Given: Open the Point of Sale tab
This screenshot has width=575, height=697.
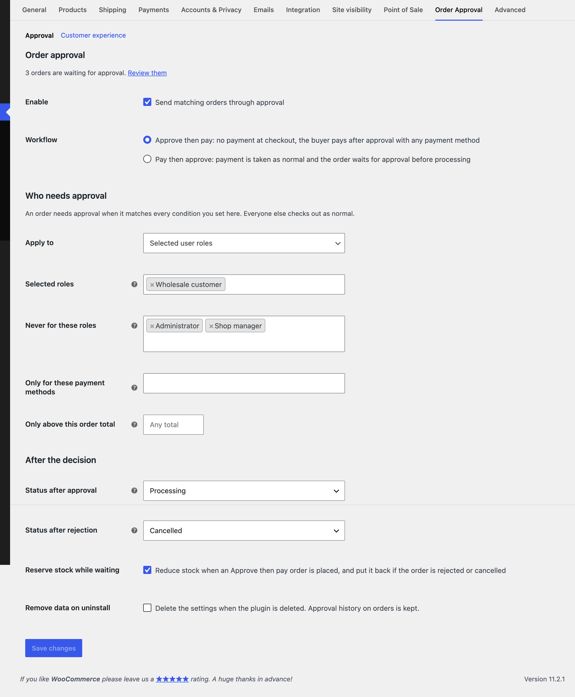Looking at the screenshot, I should pyautogui.click(x=403, y=10).
